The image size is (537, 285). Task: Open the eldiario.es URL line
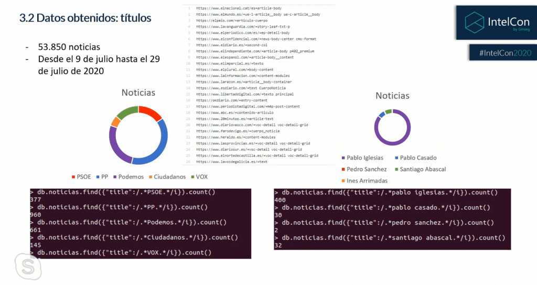click(x=231, y=45)
